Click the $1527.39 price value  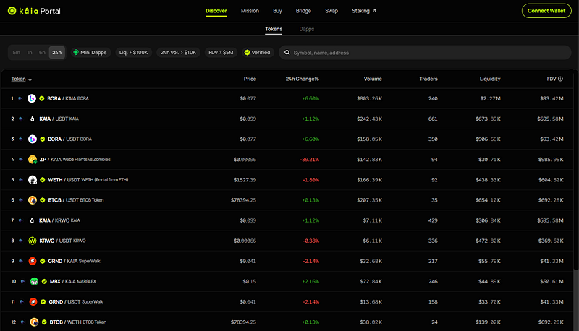tap(245, 179)
